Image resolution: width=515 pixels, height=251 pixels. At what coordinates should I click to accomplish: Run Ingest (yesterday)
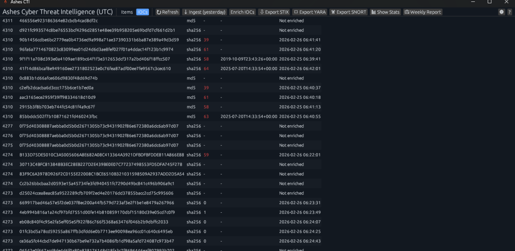click(205, 12)
